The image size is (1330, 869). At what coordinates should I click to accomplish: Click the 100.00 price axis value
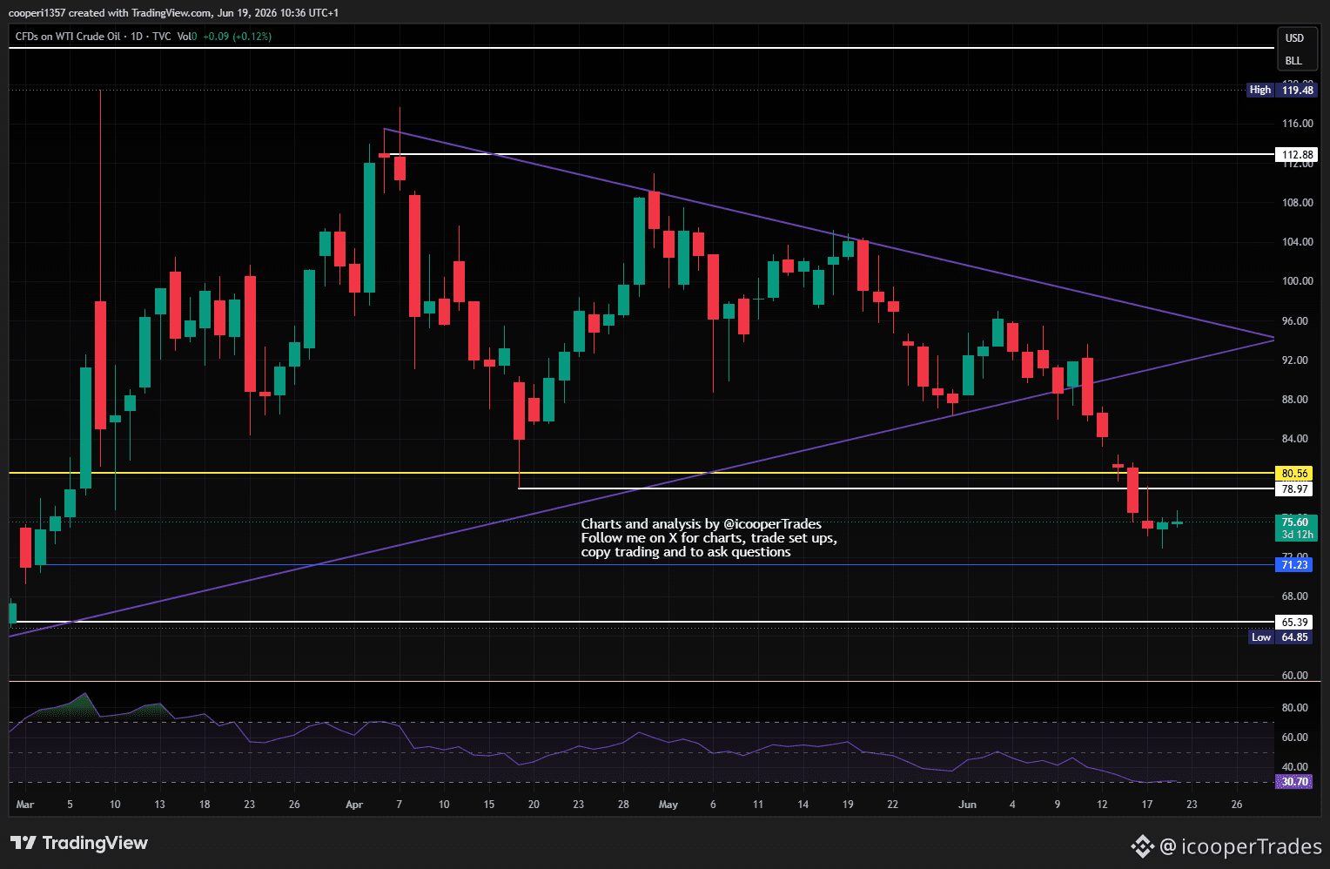[x=1297, y=281]
